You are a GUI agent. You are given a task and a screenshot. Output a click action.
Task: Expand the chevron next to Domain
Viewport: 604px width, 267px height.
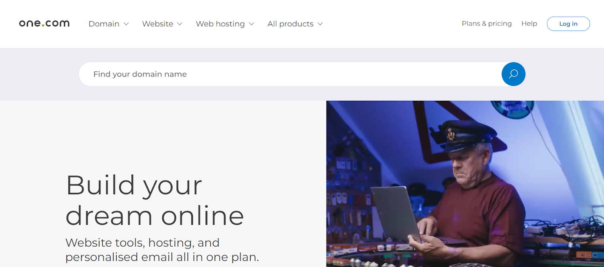point(126,24)
